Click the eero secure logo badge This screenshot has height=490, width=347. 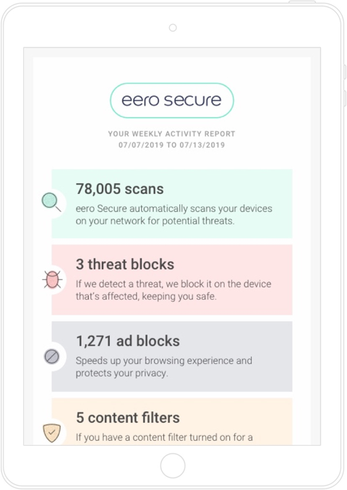coord(172,101)
